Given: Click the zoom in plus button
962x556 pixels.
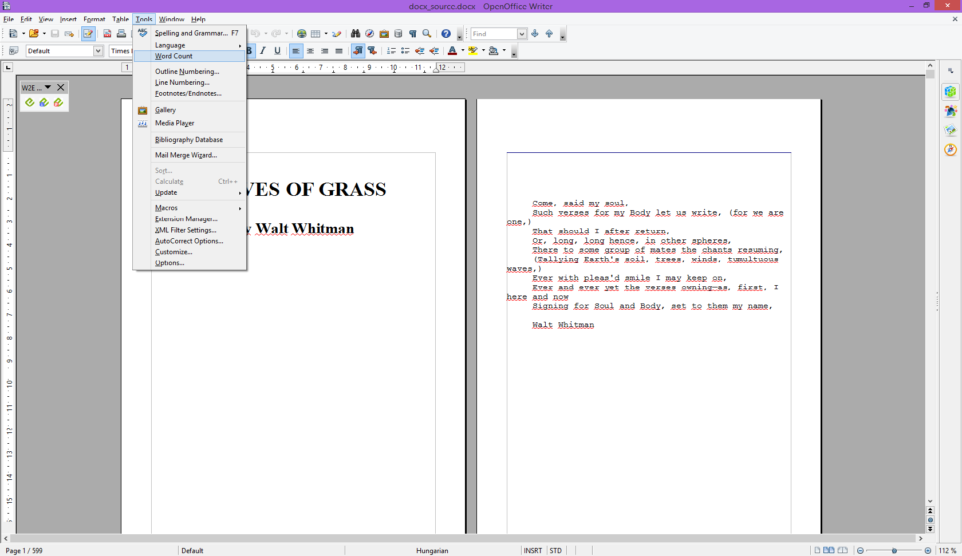Looking at the screenshot, I should coord(928,550).
